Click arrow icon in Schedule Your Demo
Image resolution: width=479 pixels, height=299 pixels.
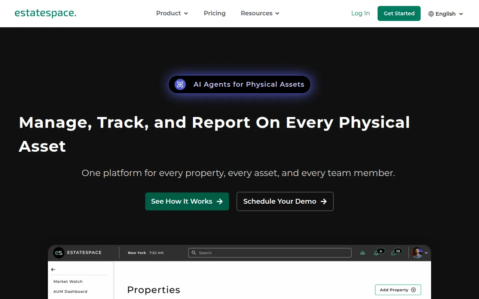(x=324, y=201)
